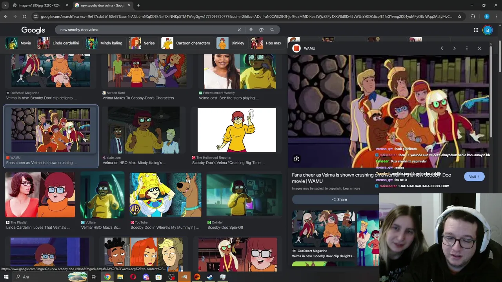The image size is (502, 282).
Task: Filter images by Linda cardellini chip
Action: (58, 43)
